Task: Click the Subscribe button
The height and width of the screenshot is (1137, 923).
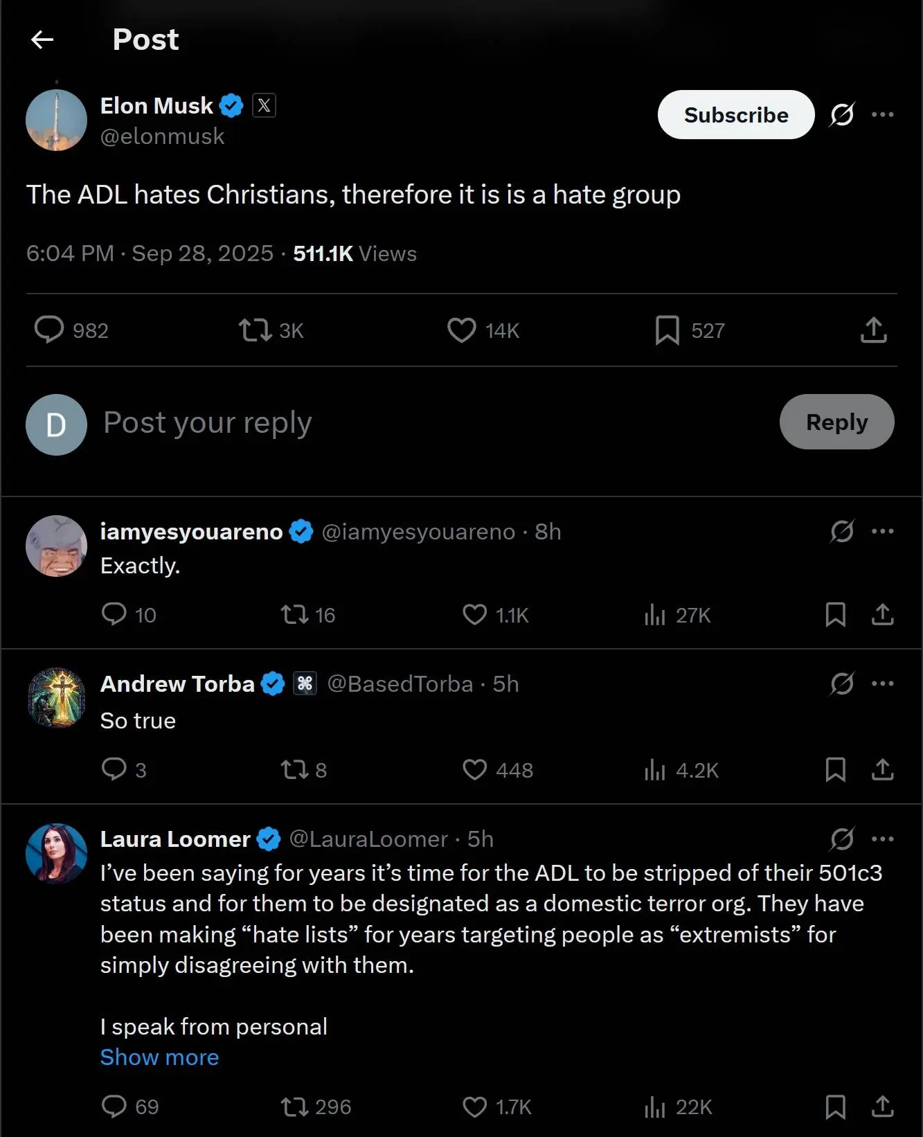Action: point(735,115)
